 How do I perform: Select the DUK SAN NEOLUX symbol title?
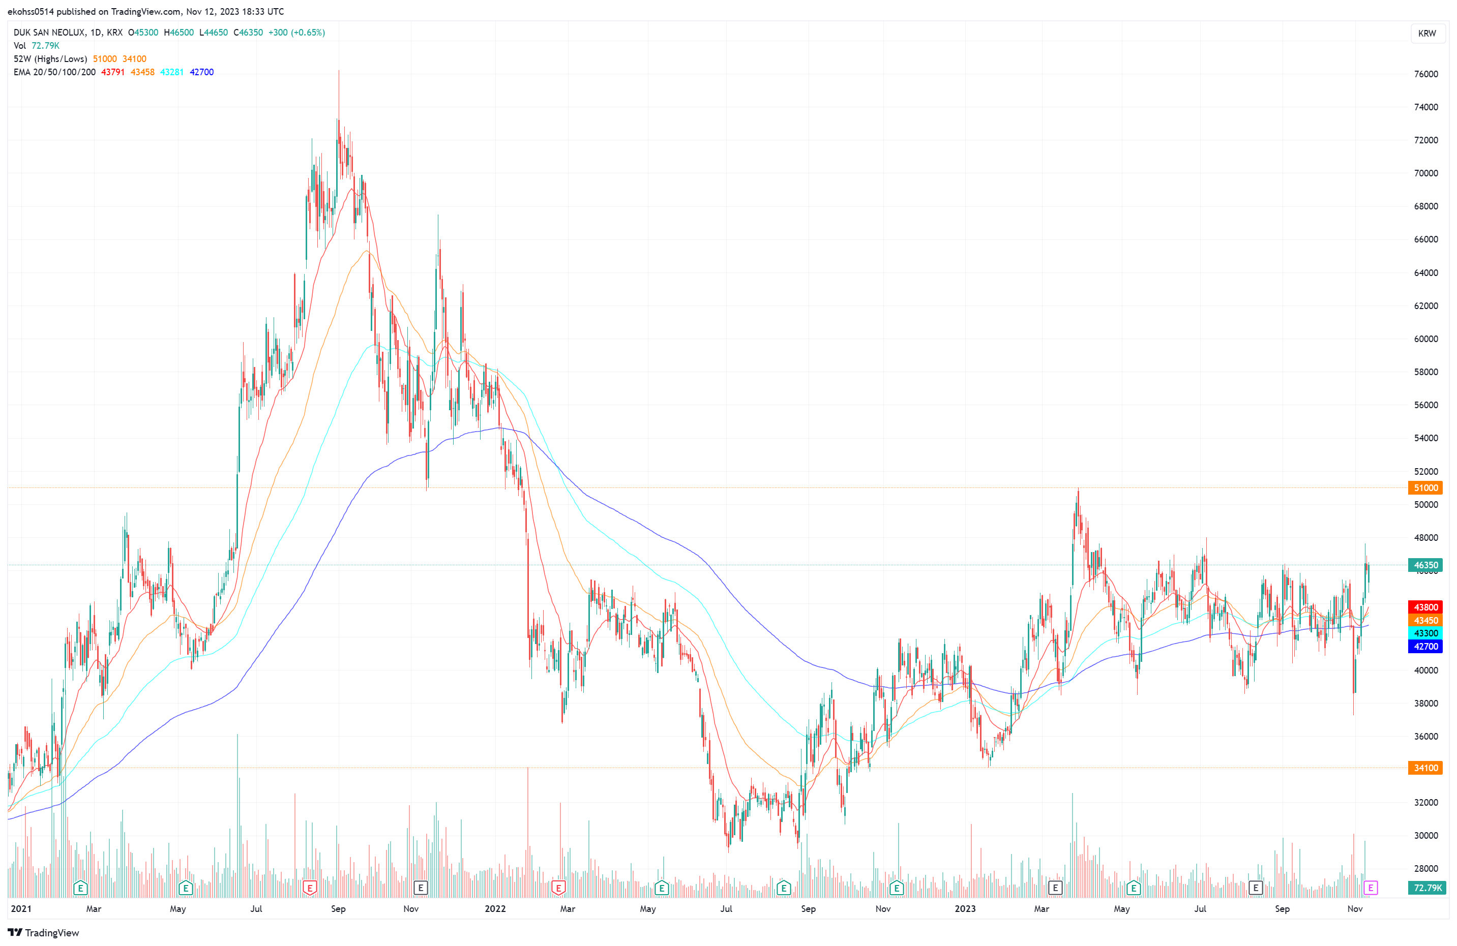(49, 33)
